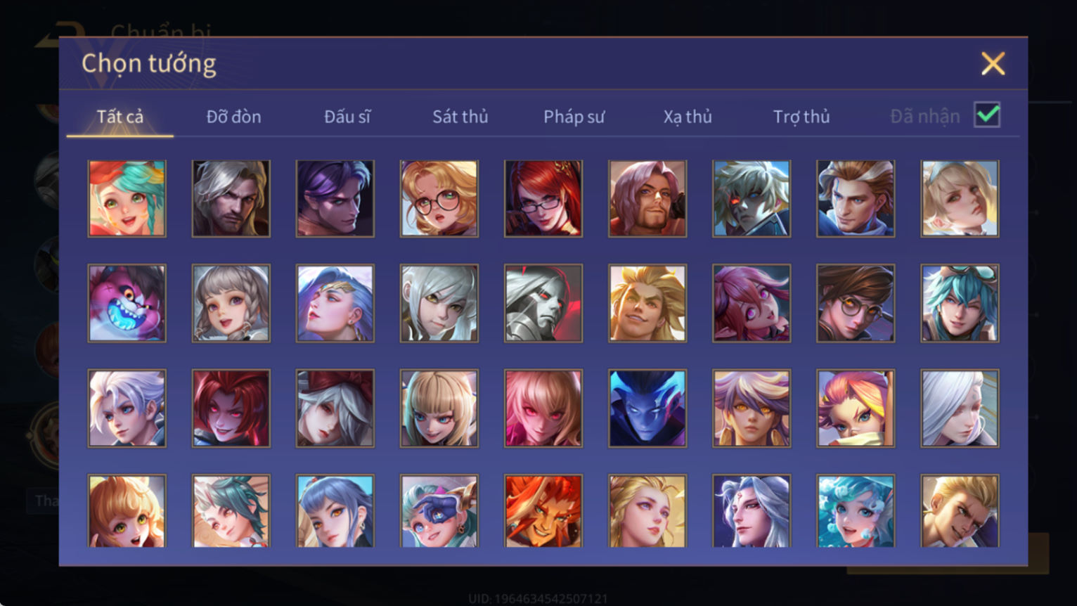Pick the orange fiery monkey hero

pos(543,511)
